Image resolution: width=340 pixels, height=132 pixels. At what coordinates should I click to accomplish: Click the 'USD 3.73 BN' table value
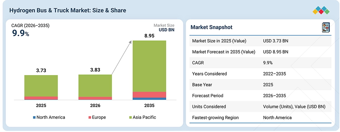pos(276,41)
